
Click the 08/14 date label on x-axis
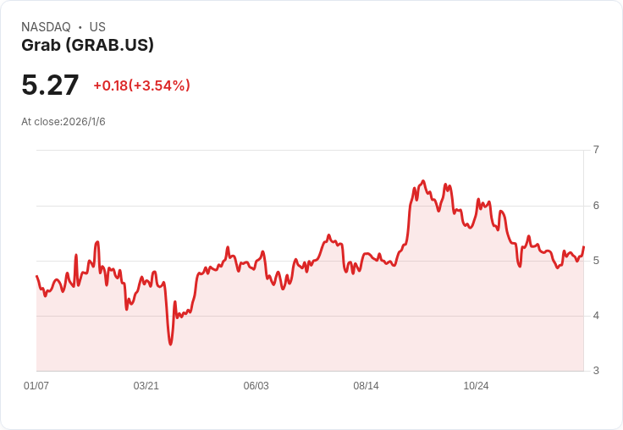click(367, 386)
